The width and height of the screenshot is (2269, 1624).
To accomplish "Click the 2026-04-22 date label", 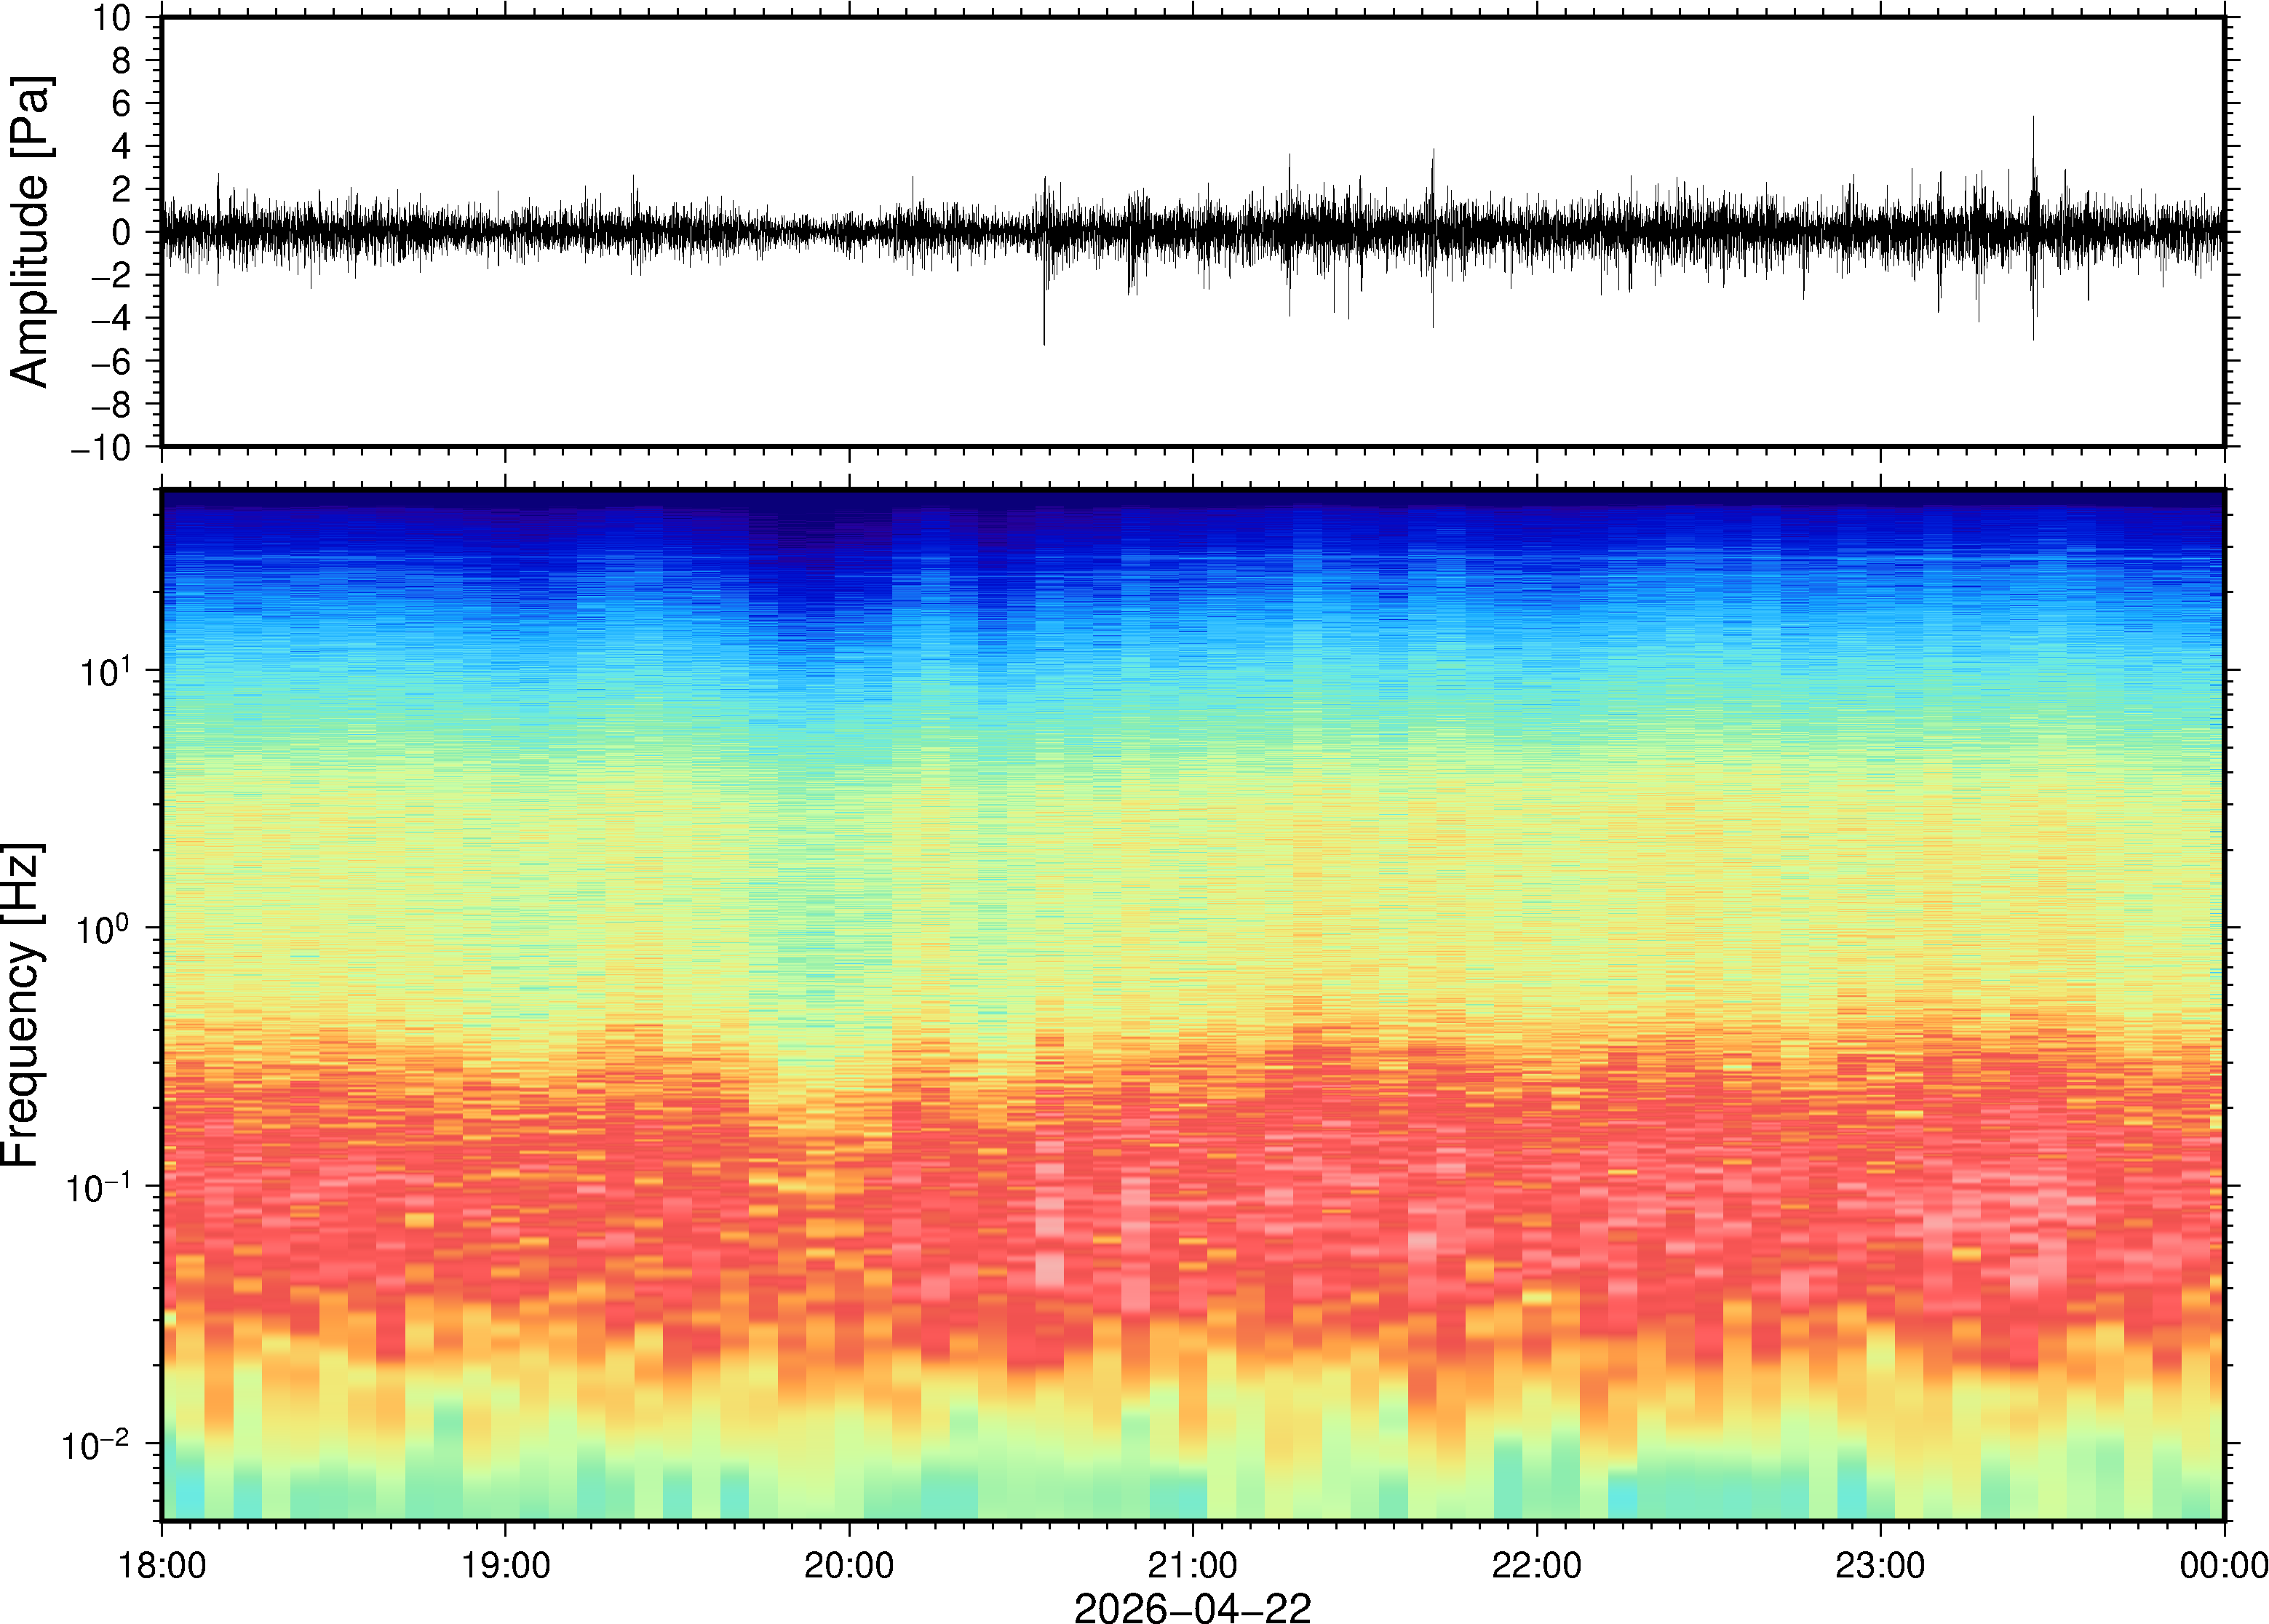I will click(1192, 1607).
